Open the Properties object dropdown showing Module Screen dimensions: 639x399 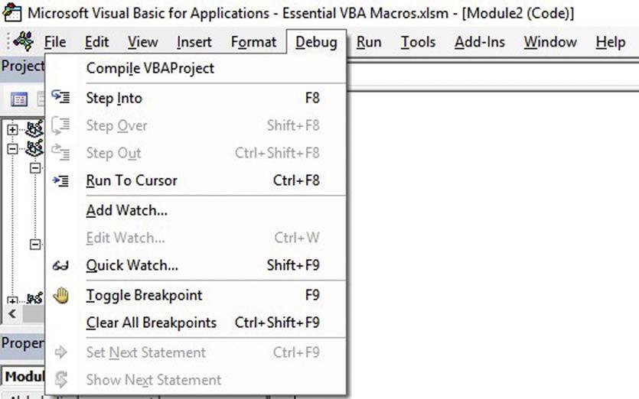point(23,377)
